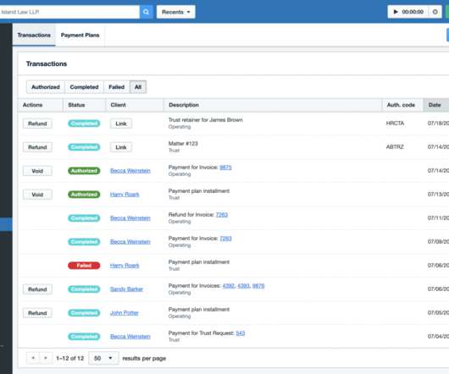This screenshot has height=374, width=449.
Task: Filter transactions by Authorized
Action: pos(46,87)
